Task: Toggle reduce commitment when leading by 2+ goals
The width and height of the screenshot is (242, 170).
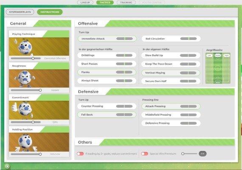Action: point(80,154)
